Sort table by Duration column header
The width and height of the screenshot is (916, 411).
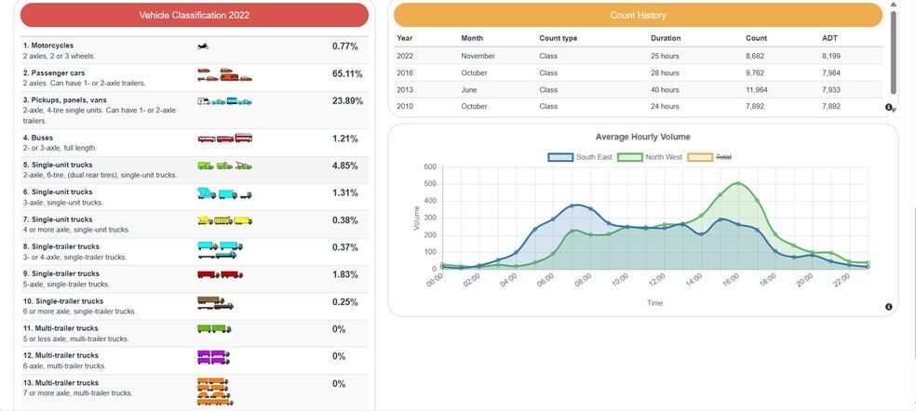[666, 38]
